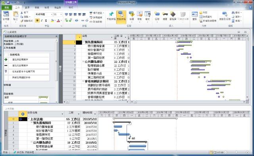Close the comparison report legend pane
Image resolution: width=254 pixels, height=156 pixels.
56,36
